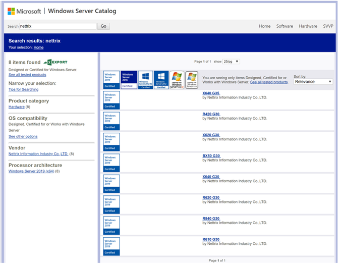Select Hardware under Product category

17,107
